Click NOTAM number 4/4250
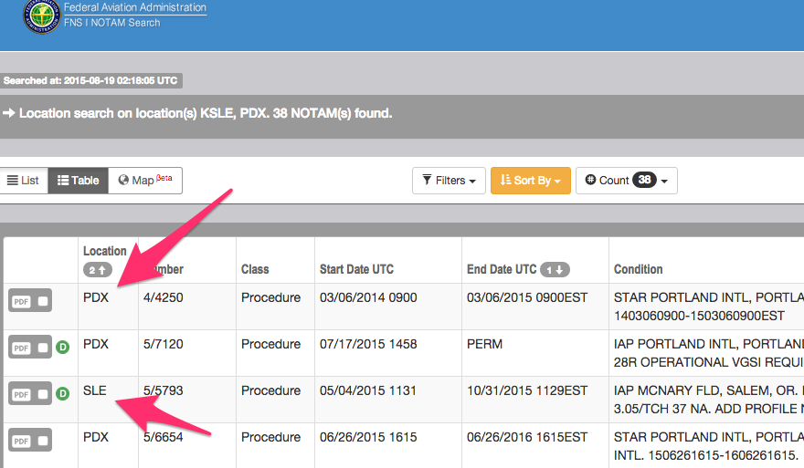This screenshot has width=804, height=468. 163,297
